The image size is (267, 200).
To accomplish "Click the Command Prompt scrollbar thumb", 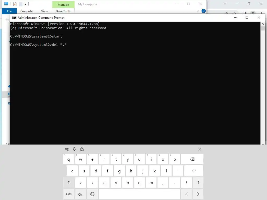I will coord(263,28).
